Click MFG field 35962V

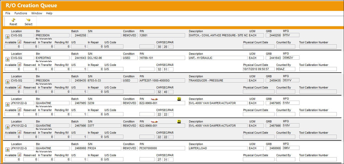291,58
